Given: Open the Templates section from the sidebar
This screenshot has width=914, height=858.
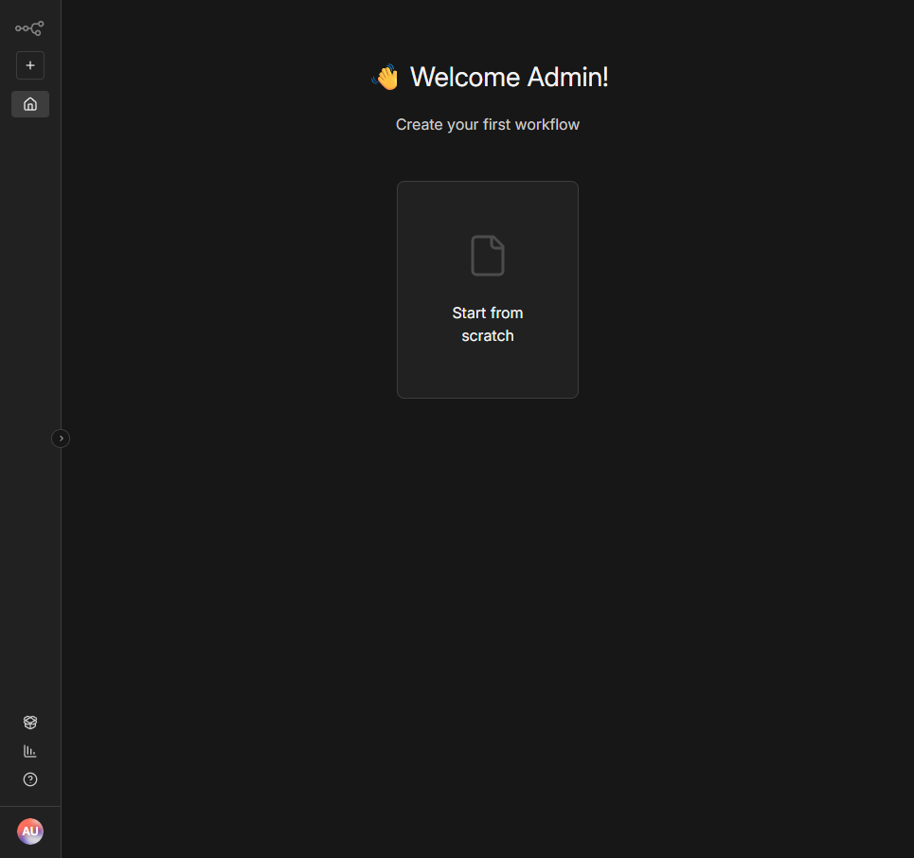Looking at the screenshot, I should 29,722.
